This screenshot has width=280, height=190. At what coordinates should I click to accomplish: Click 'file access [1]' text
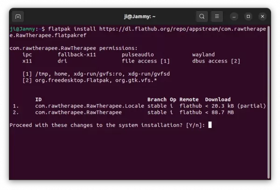[146, 61]
